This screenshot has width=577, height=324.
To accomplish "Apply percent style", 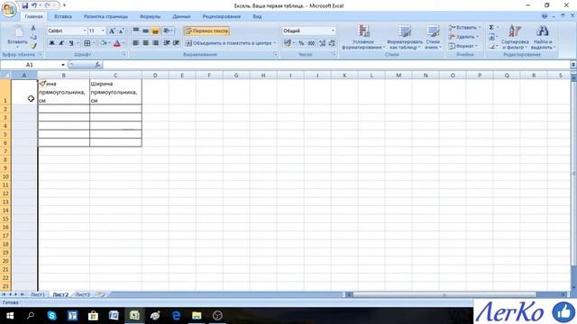I will pos(301,43).
